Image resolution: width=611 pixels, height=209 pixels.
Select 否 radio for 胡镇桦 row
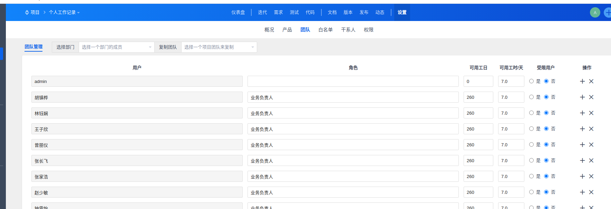coord(546,97)
